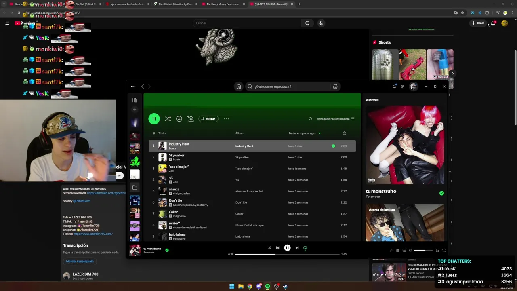The width and height of the screenshot is (517, 291).
Task: Open Spotify friends activity icon
Action: pos(402,86)
